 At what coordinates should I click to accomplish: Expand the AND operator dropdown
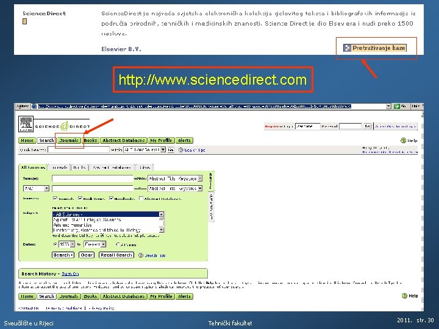(46, 188)
